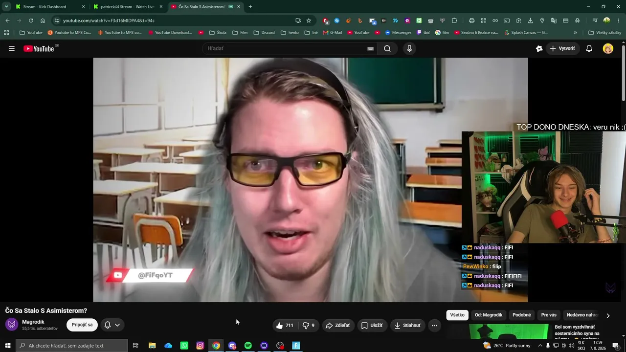The width and height of the screenshot is (626, 352).
Task: Open Spotify from the taskbar
Action: 248,346
